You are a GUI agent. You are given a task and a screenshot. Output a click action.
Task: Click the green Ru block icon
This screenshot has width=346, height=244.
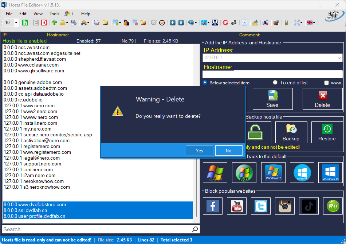pyautogui.click(x=333, y=206)
